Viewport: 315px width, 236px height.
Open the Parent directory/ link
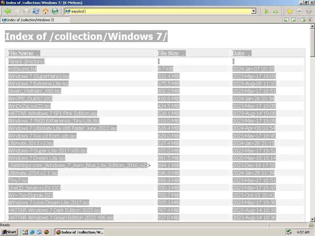point(26,61)
